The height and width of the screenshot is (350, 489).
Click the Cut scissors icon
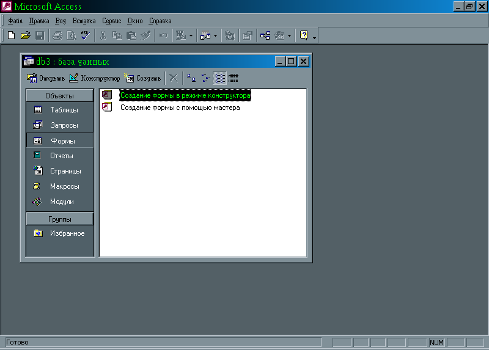103,35
